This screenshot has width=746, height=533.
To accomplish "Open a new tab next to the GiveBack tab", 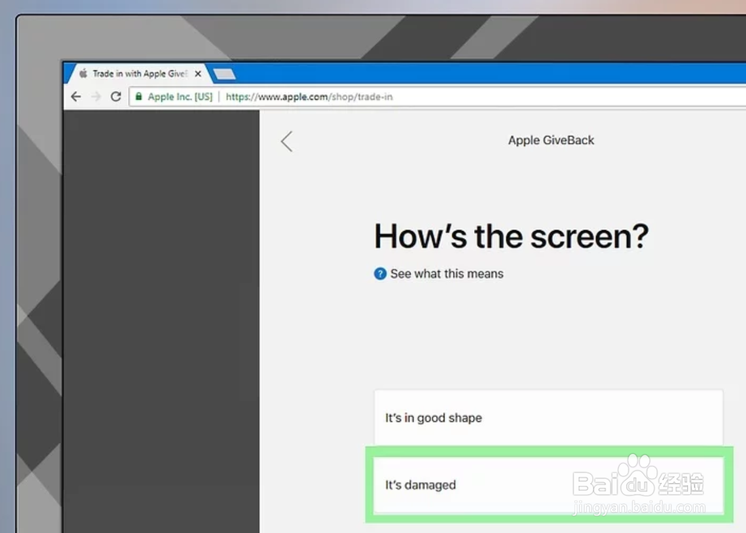I will 224,74.
